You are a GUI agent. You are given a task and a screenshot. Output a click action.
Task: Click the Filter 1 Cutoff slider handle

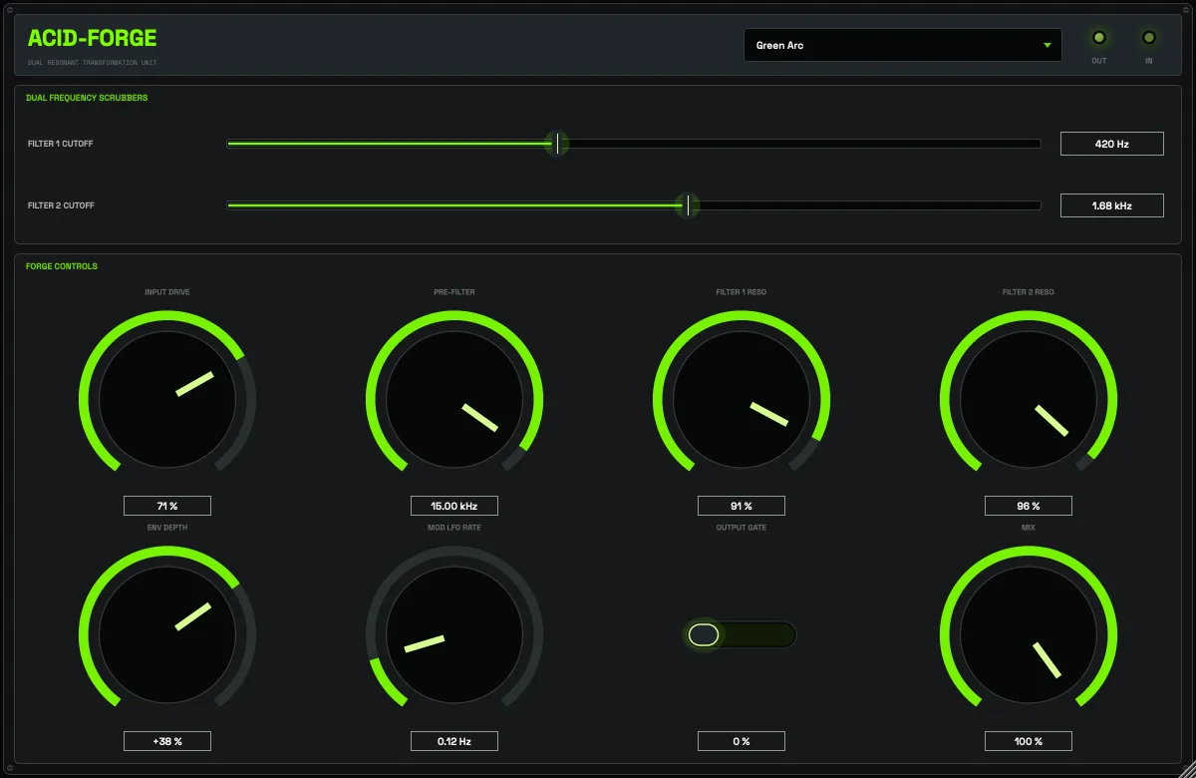pyautogui.click(x=557, y=144)
